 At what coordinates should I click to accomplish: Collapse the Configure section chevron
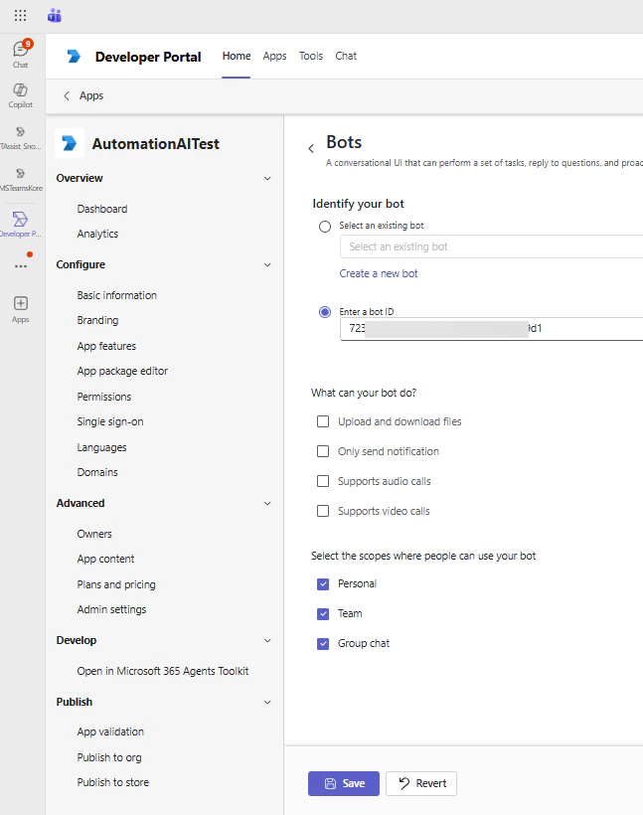(266, 264)
